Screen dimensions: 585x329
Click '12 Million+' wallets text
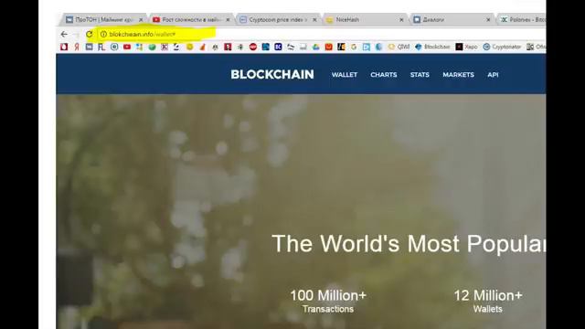[x=488, y=295]
